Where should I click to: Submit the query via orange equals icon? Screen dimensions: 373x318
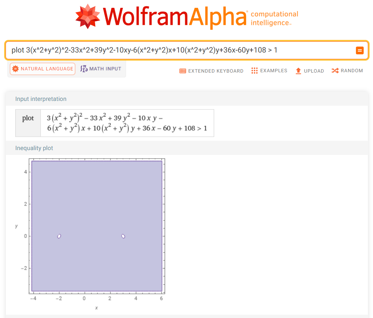coord(360,50)
